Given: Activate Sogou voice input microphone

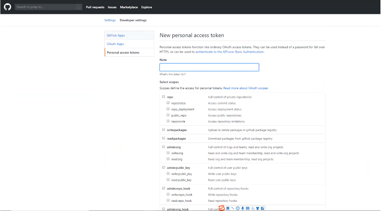Looking at the screenshot, I should [x=242, y=208].
